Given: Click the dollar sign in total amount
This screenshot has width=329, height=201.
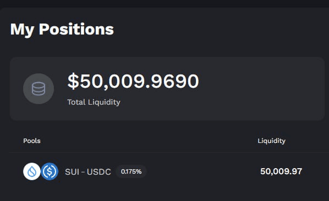Looking at the screenshot, I should (73, 81).
